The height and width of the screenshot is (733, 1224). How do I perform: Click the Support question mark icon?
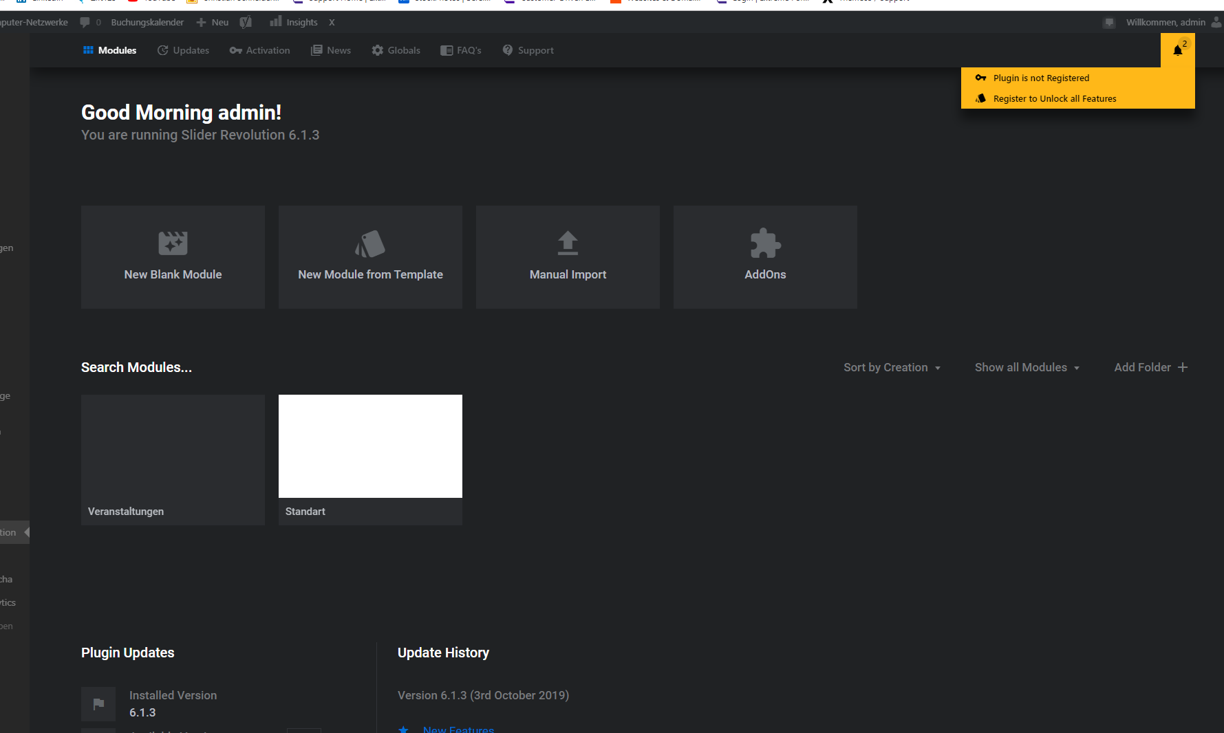pos(508,50)
